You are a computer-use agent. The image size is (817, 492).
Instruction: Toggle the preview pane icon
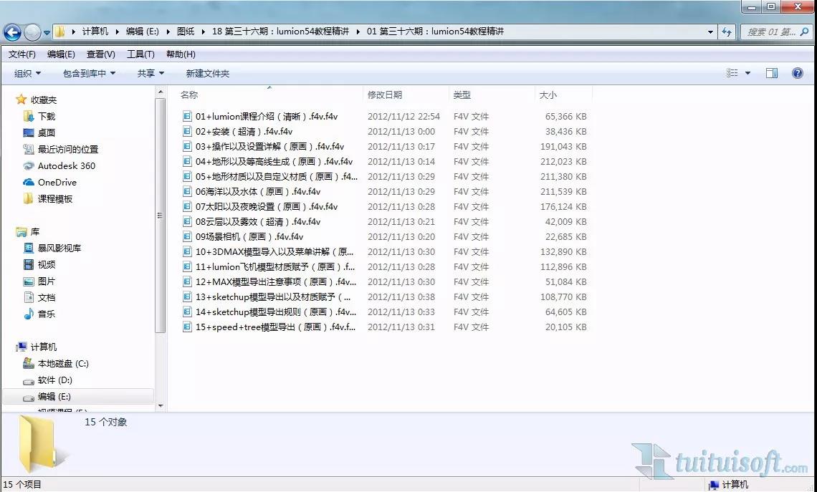[772, 73]
